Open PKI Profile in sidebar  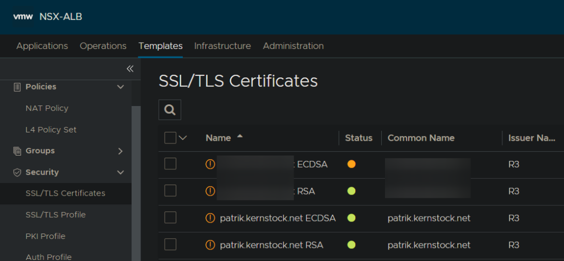tap(46, 236)
